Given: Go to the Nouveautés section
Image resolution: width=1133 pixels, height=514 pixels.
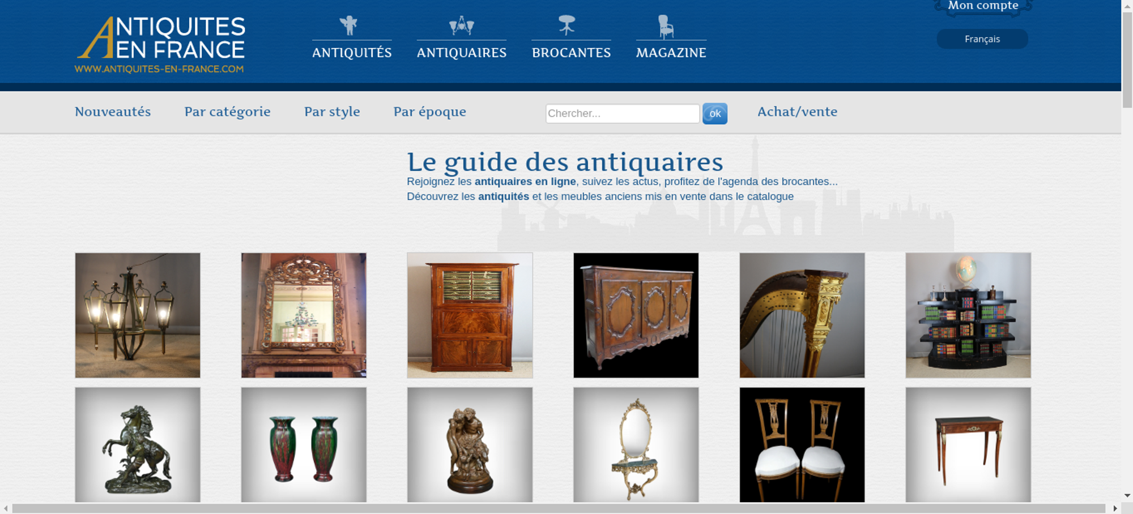Looking at the screenshot, I should [x=113, y=112].
